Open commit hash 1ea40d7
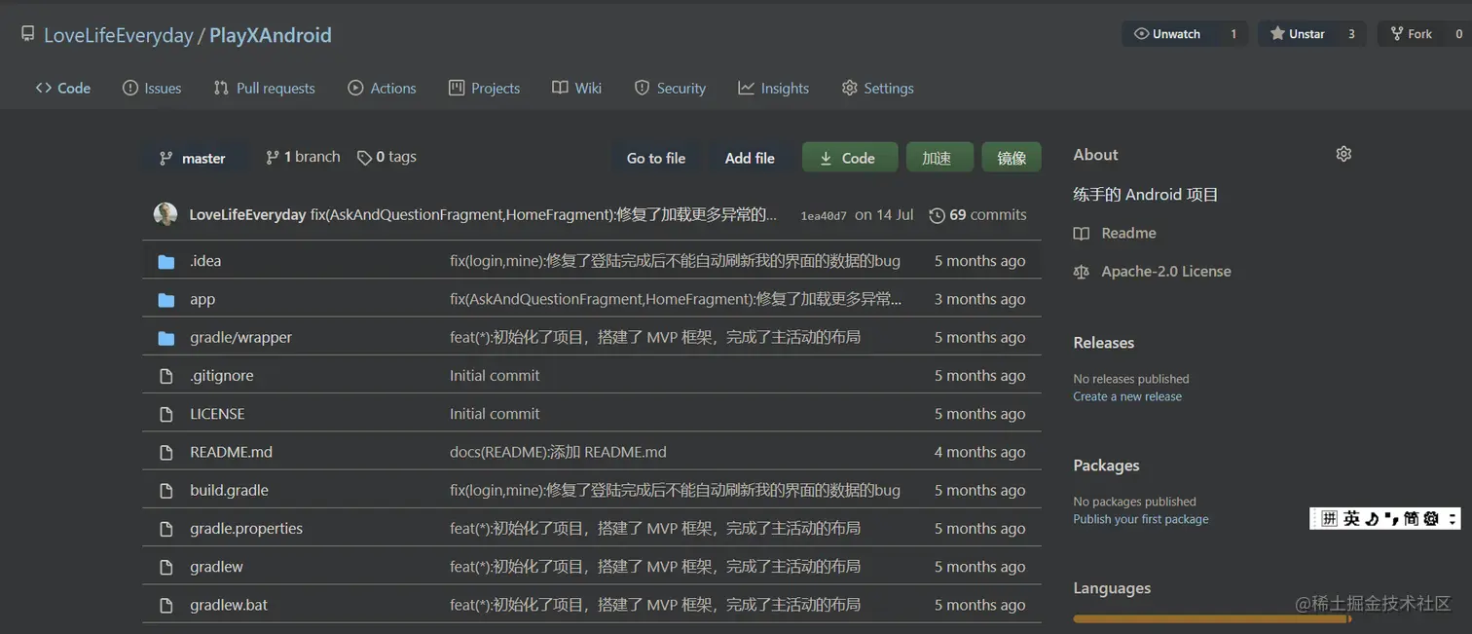This screenshot has width=1472, height=634. coord(824,216)
